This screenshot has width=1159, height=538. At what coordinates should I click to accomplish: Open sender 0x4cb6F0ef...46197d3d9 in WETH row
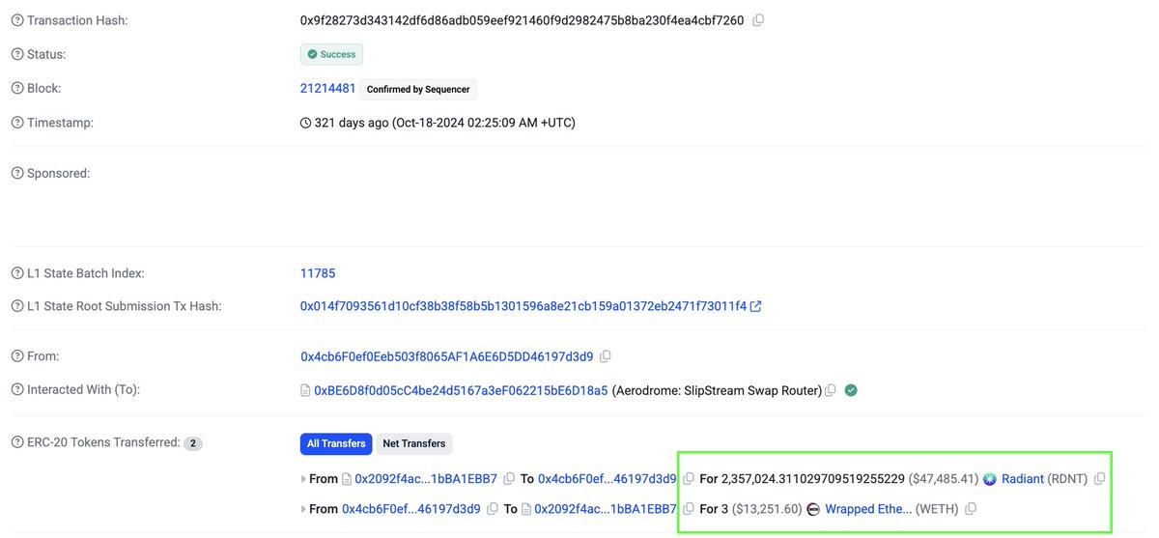coord(411,509)
